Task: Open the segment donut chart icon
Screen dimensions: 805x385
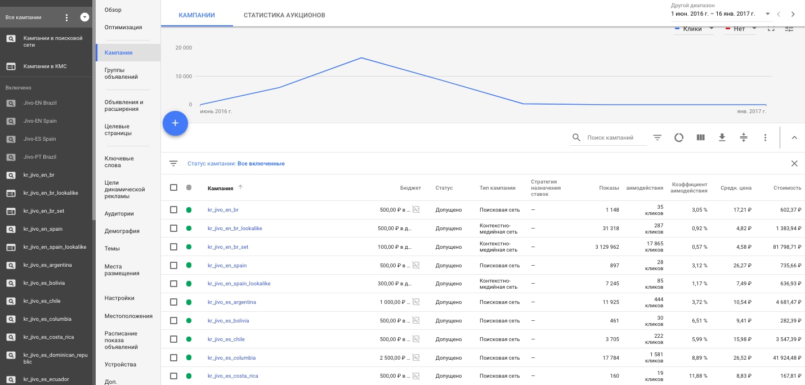Action: pyautogui.click(x=679, y=137)
